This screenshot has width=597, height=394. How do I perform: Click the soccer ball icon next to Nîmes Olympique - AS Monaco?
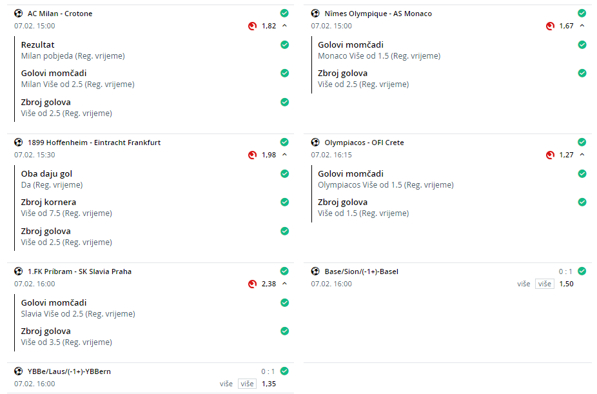tap(315, 14)
